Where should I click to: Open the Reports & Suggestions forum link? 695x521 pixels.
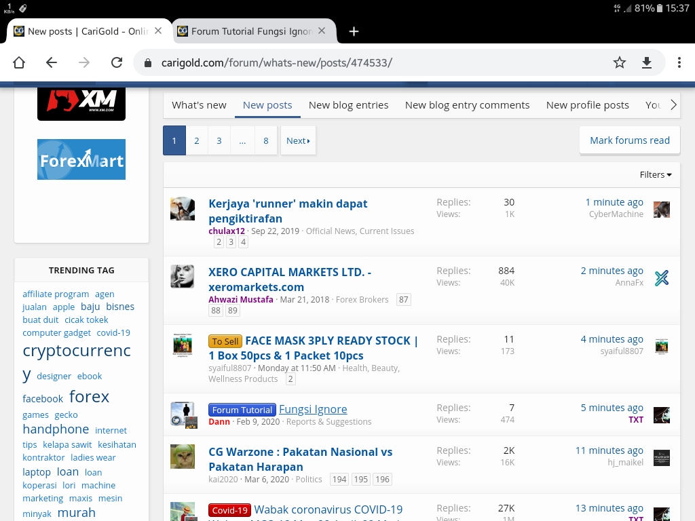pyautogui.click(x=329, y=422)
